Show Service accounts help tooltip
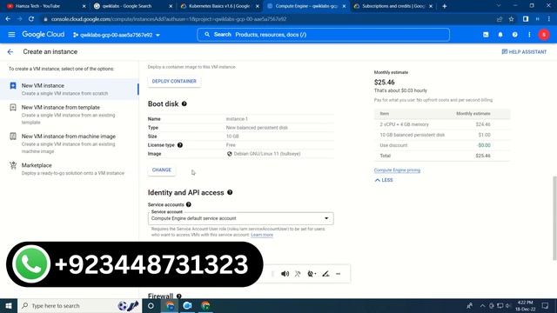Screen dimensions: 557x313 point(189,204)
